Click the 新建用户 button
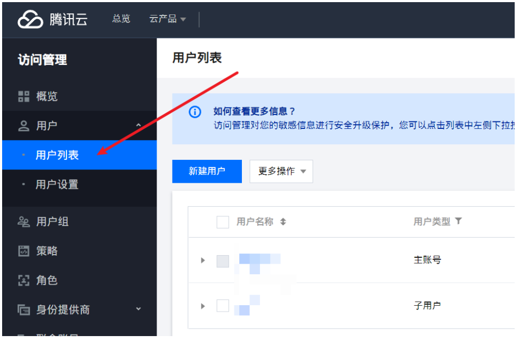This screenshot has width=520, height=351. (x=207, y=172)
